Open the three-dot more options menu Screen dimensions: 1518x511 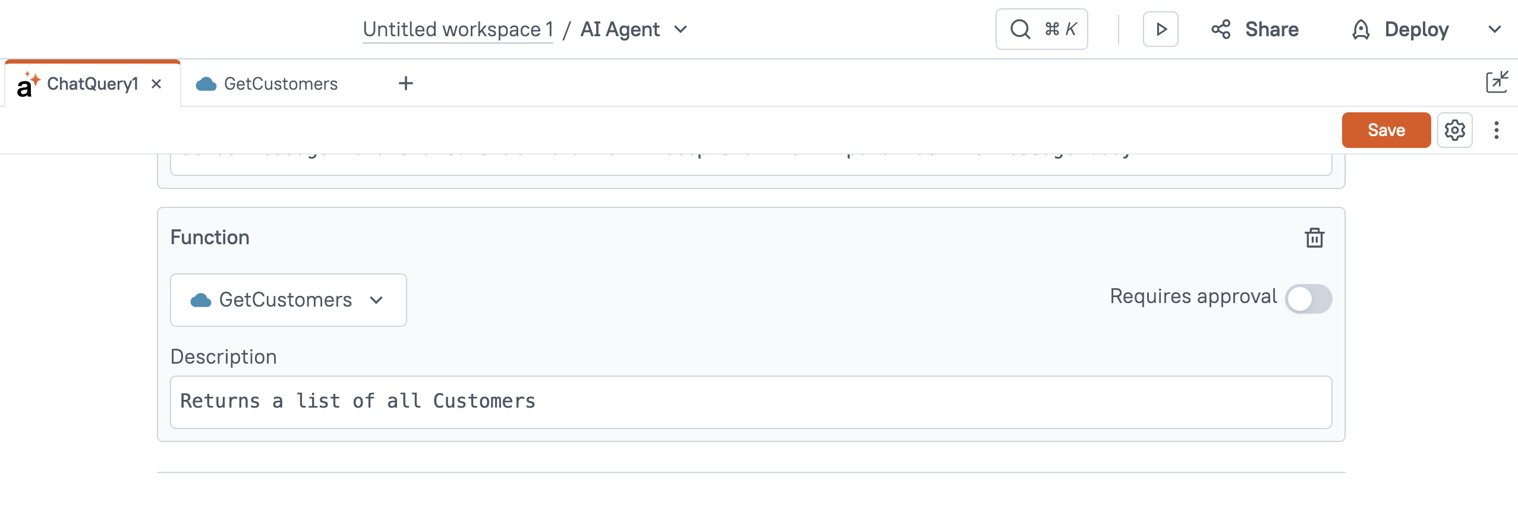[1496, 130]
